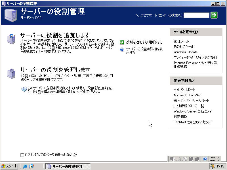227x170 pixels.
Task: Open Internet Explorer from the quick launch bar
Action: (x=25, y=167)
